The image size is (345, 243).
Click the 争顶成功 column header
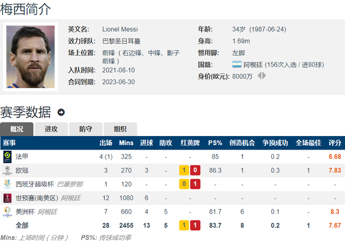coord(275,143)
